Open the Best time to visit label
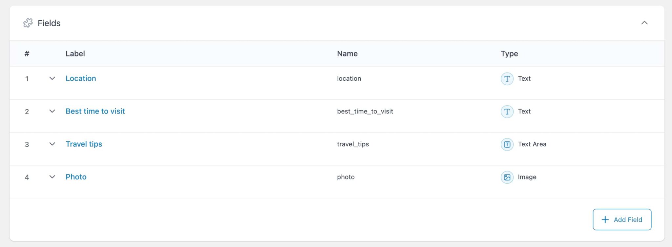672x247 pixels. coord(95,111)
